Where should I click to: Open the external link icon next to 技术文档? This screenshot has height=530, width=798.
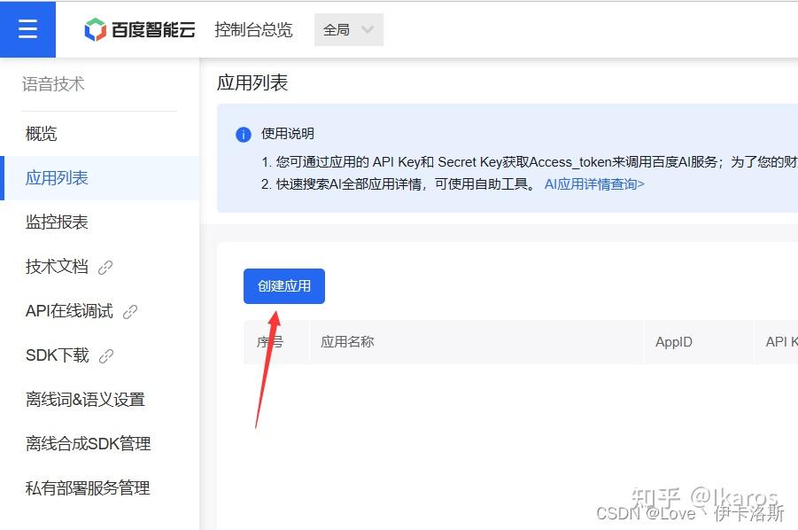[x=105, y=267]
